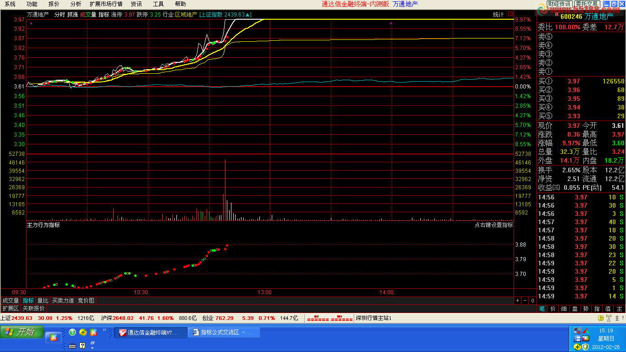Open the 扩展区 tab
The image size is (626, 352).
(x=11, y=308)
